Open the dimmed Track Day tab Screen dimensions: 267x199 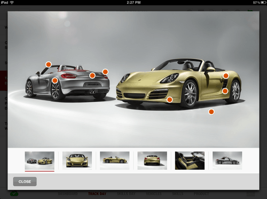pyautogui.click(x=97, y=194)
